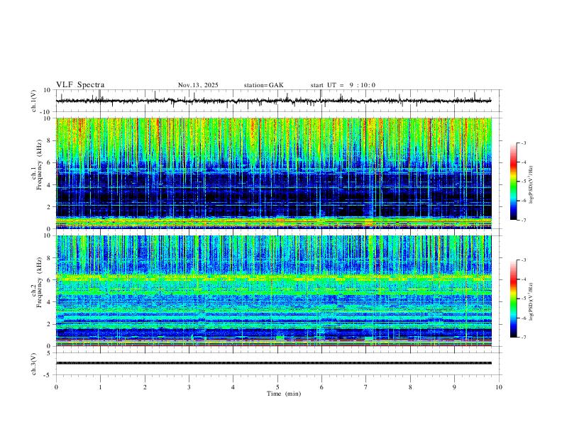Click the "4" tick on ch.2 frequency axis
562x434 pixels.
[50, 302]
